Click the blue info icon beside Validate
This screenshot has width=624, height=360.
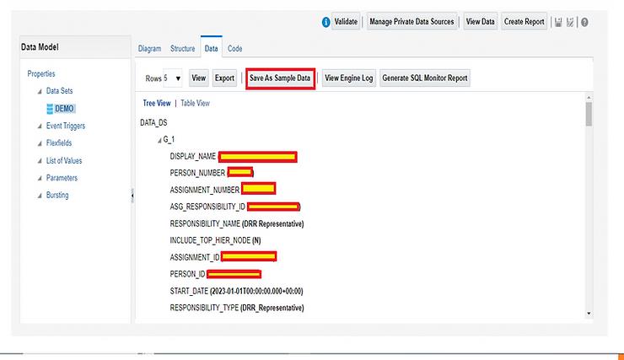point(325,22)
